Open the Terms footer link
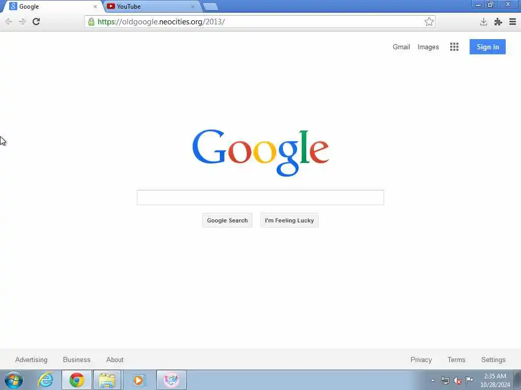Viewport: 521px width, 390px height. pos(456,360)
